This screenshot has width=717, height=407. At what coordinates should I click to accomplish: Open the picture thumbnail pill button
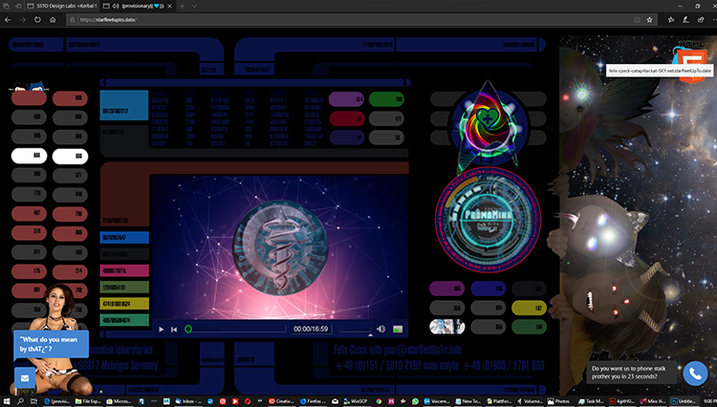tap(446, 327)
